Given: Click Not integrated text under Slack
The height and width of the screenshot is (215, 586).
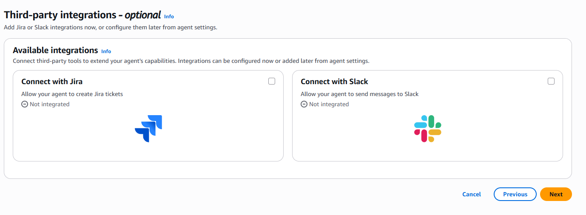Looking at the screenshot, I should (x=329, y=104).
